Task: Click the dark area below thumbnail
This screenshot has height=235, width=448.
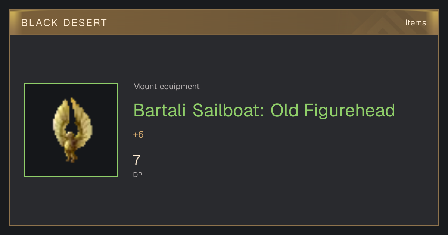Action: click(71, 201)
